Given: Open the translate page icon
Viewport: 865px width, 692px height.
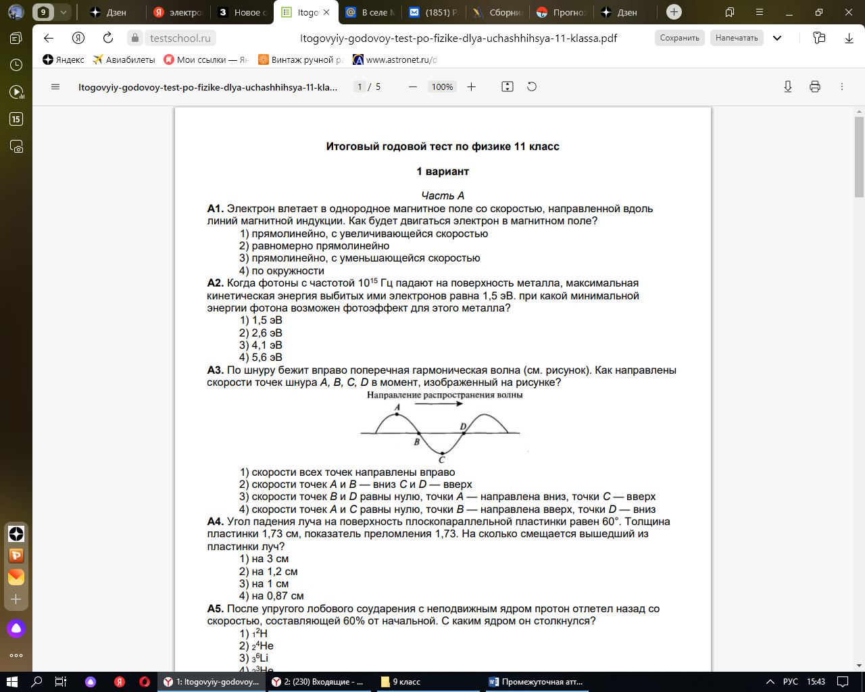Looking at the screenshot, I should (x=819, y=38).
